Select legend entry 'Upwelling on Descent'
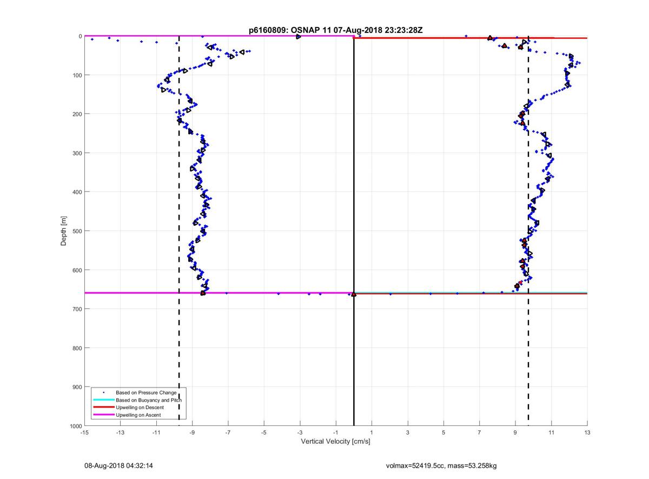The height and width of the screenshot is (479, 649). coord(140,408)
